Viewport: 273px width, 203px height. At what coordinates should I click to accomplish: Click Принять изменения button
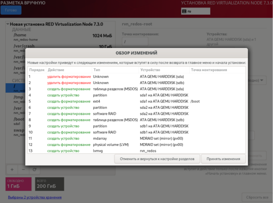[x=223, y=159]
